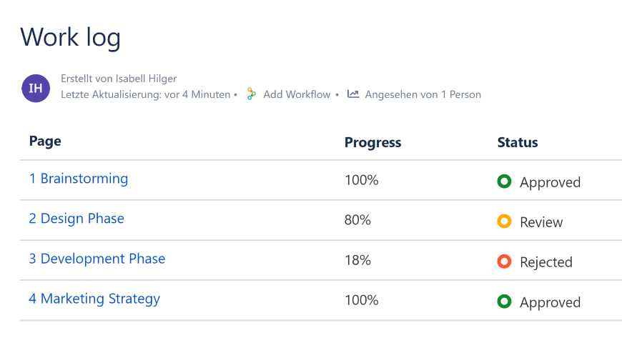Click Angesehen von 1 Person link

(423, 94)
